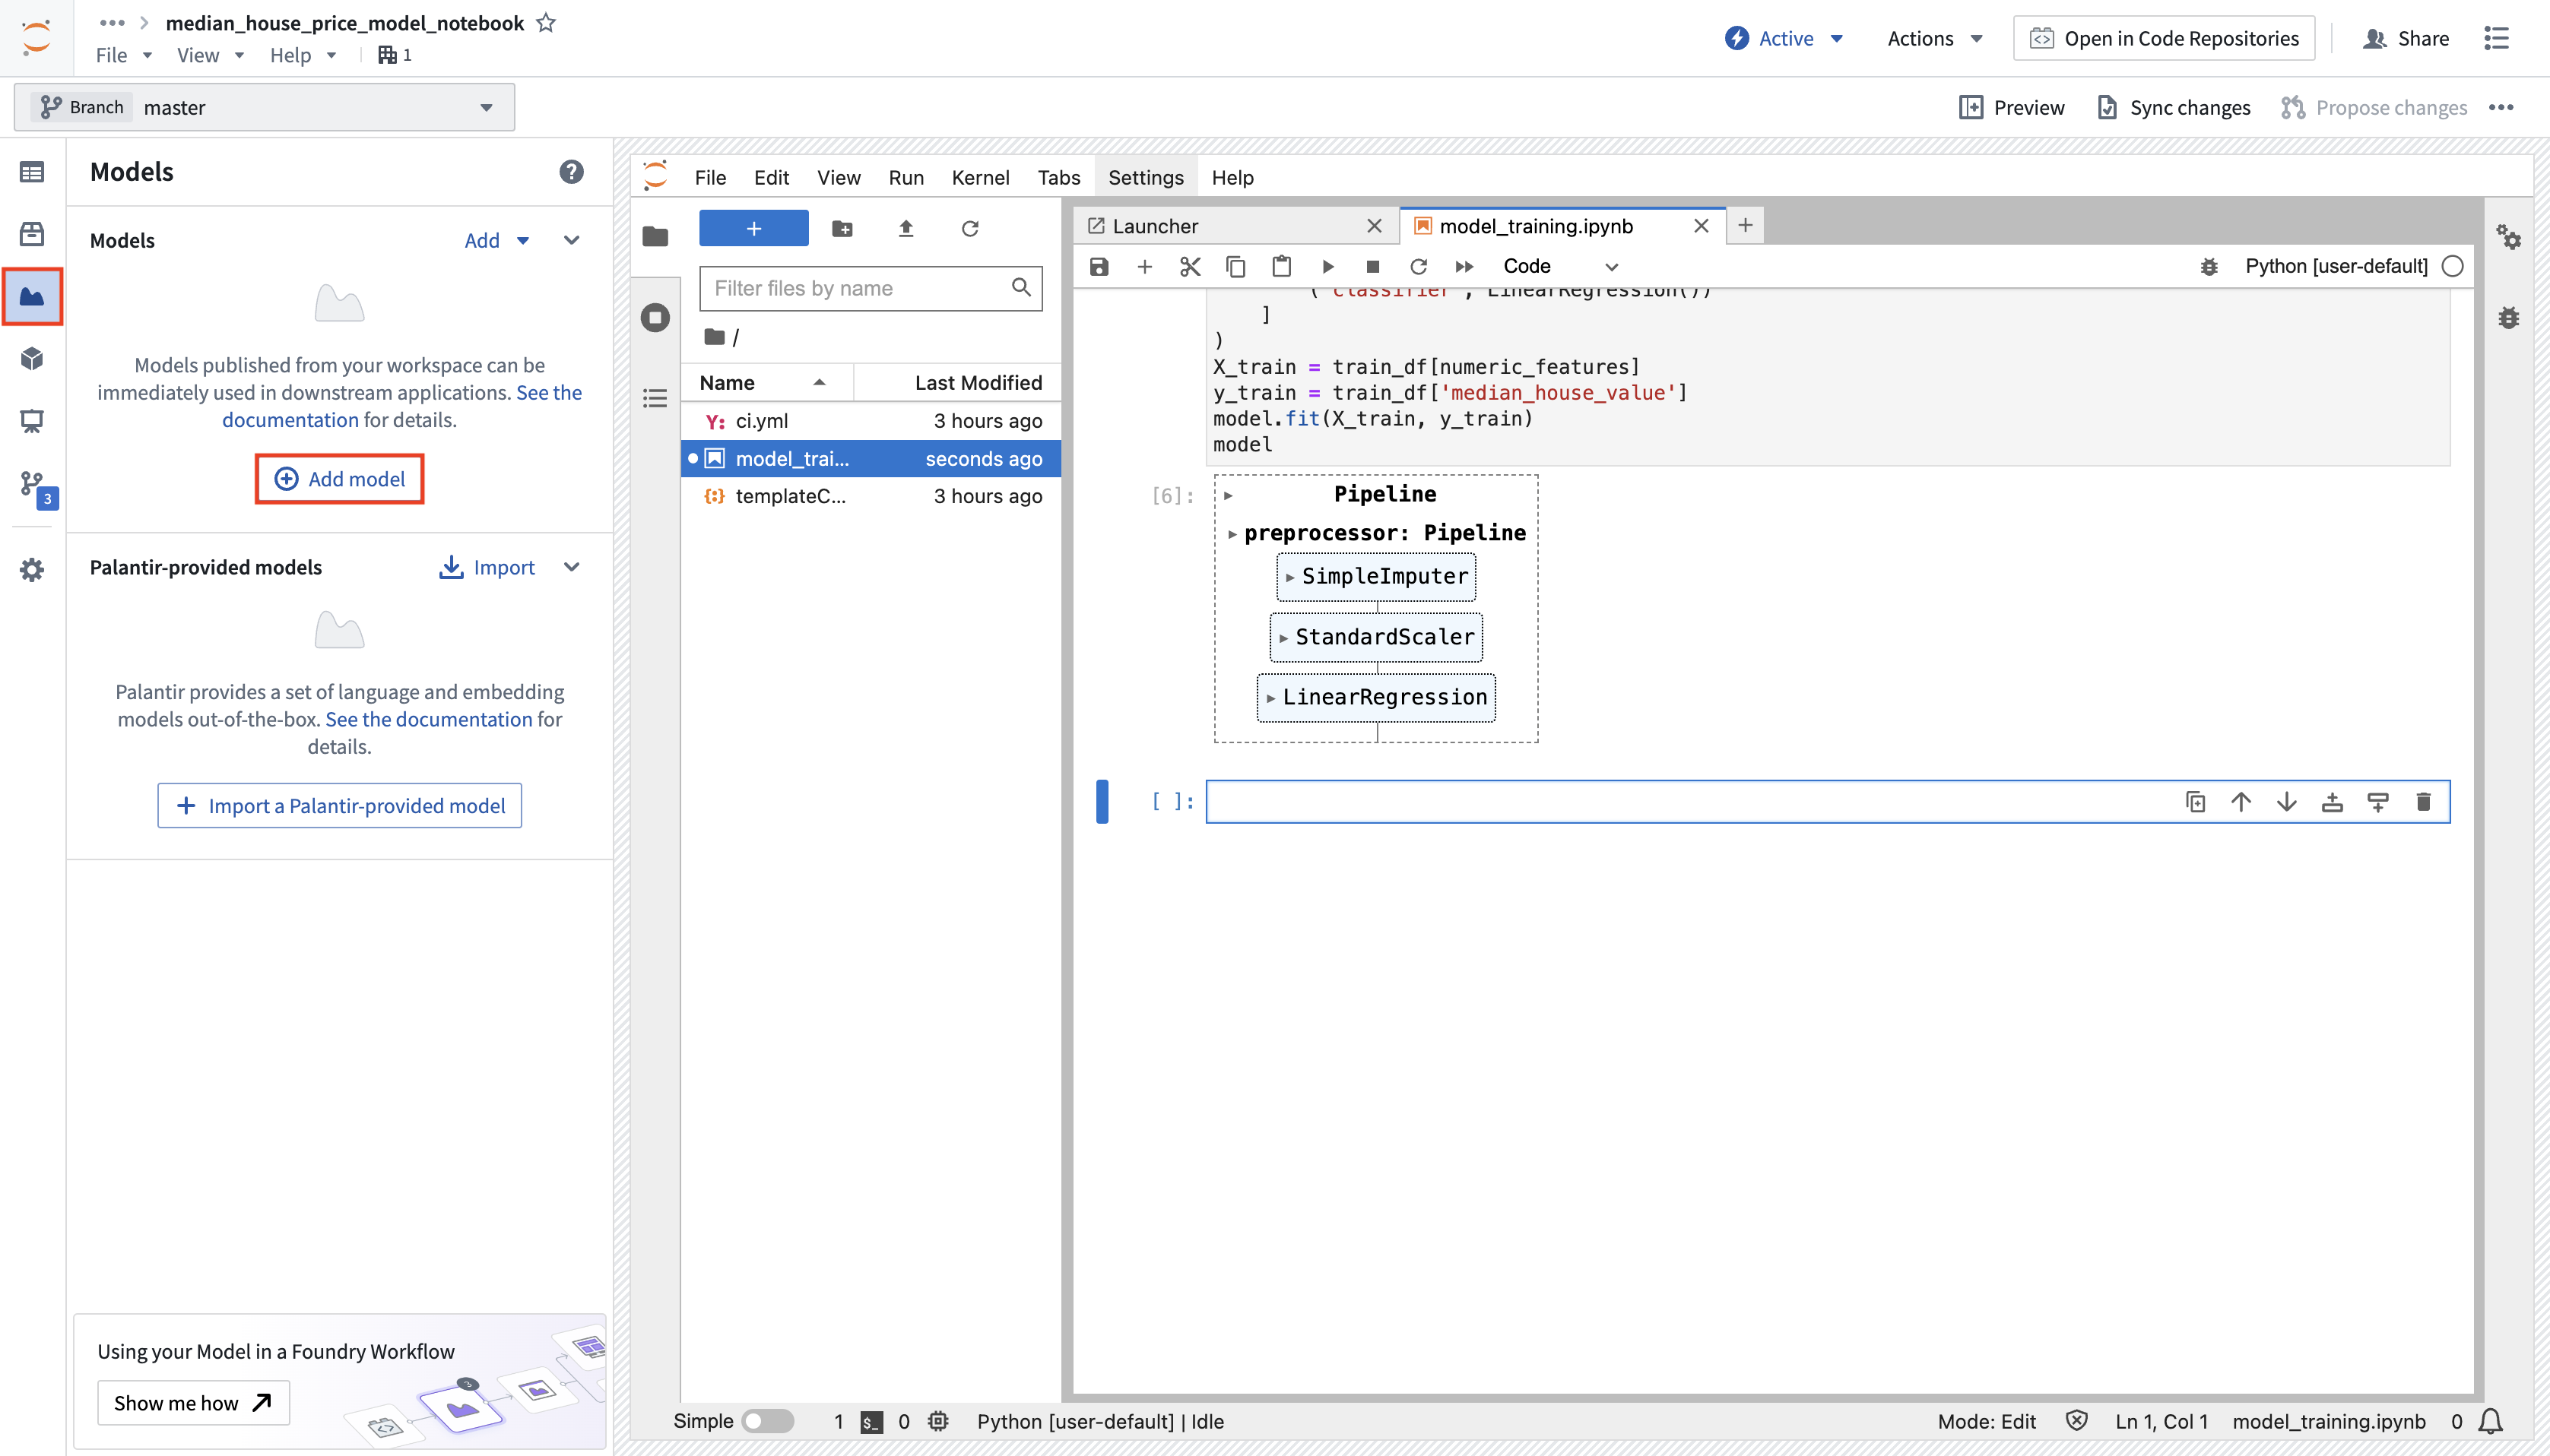Upload files with the up arrow icon
This screenshot has width=2550, height=1456.
[x=906, y=228]
